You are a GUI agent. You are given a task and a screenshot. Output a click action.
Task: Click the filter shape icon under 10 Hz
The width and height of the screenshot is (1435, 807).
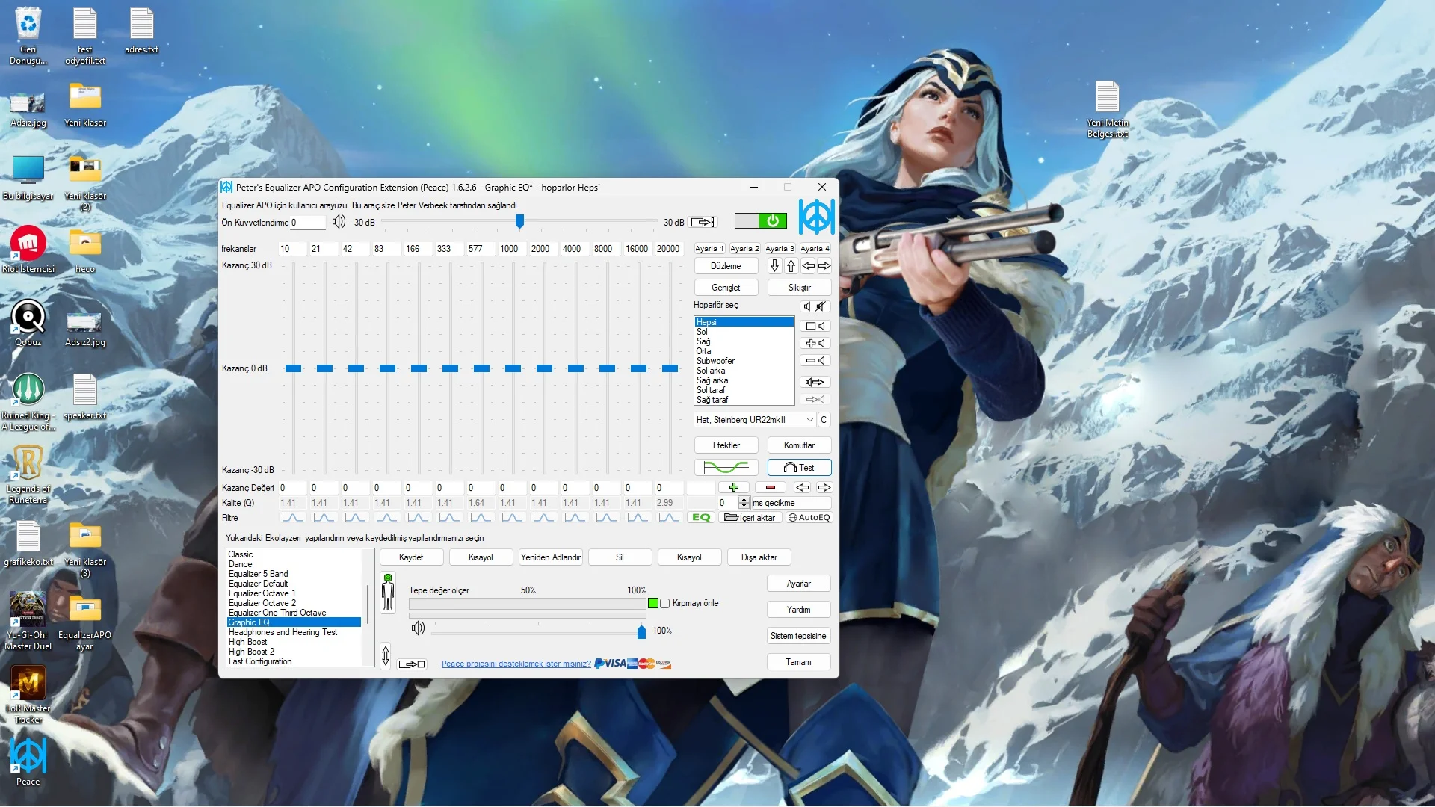(292, 518)
